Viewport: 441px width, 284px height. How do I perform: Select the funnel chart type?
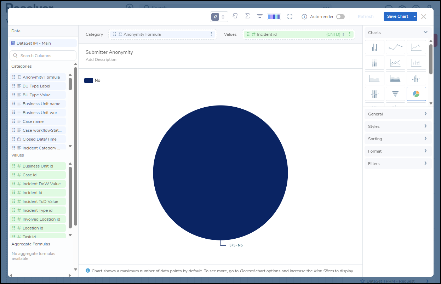click(x=395, y=94)
